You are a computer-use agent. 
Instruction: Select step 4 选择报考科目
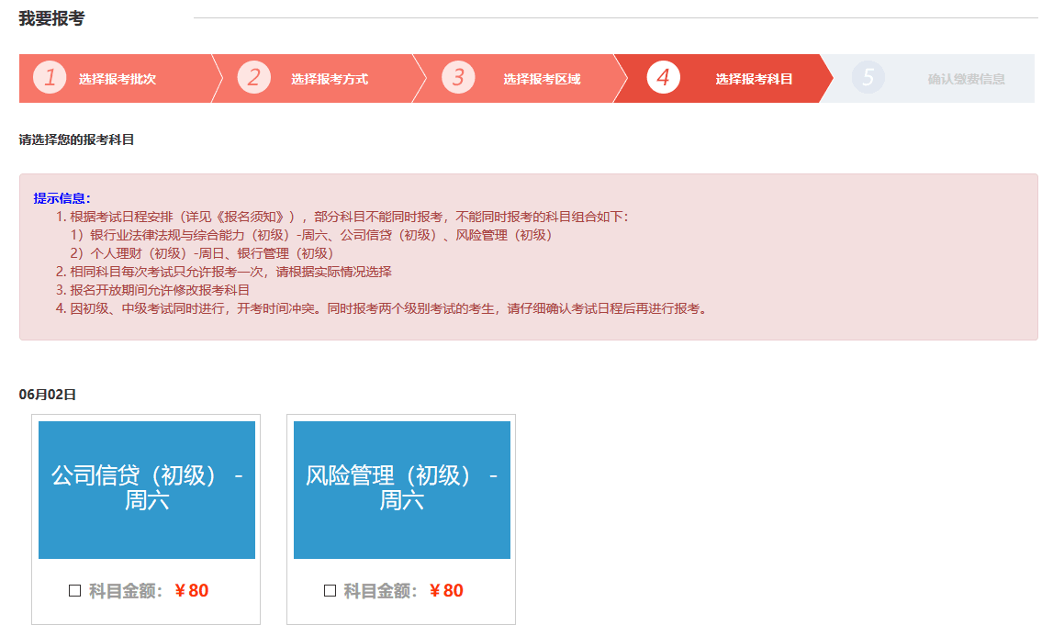[723, 79]
